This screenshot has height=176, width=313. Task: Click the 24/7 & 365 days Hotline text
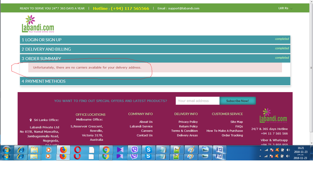pos(269,129)
